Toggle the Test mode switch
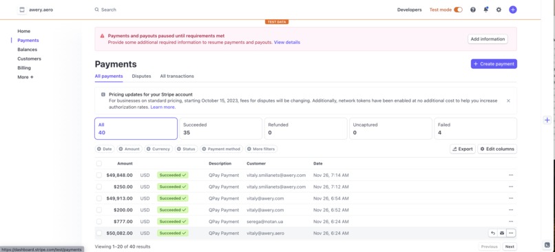This screenshot has height=252, width=555. click(458, 10)
